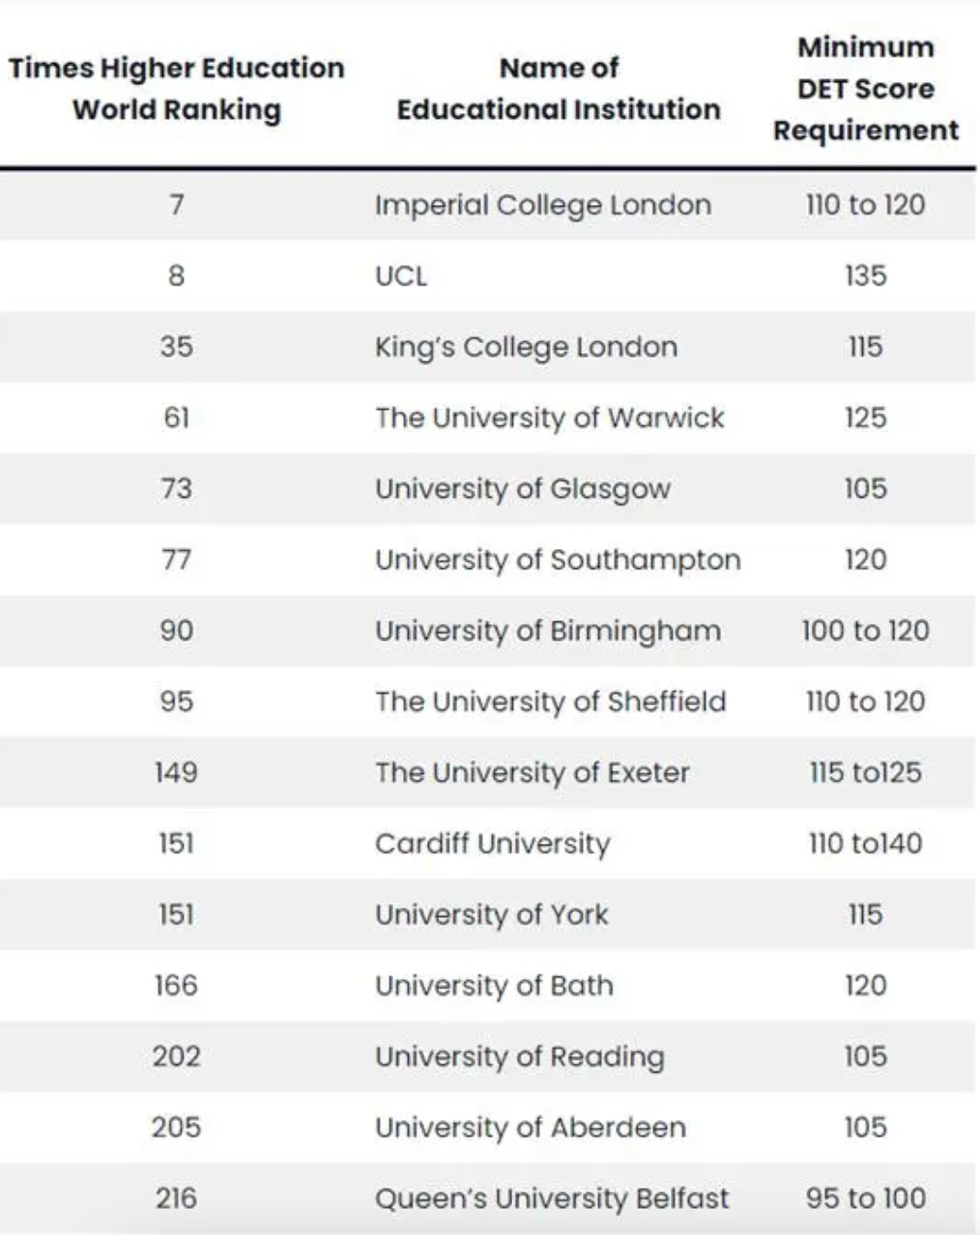
Task: Click the University of Birmingham name
Action: pyautogui.click(x=547, y=631)
